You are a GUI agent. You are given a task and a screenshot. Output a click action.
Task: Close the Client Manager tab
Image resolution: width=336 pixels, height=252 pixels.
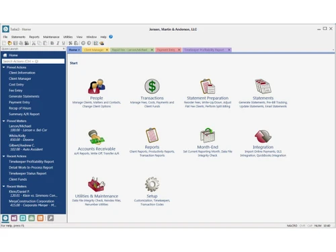[x=107, y=50]
